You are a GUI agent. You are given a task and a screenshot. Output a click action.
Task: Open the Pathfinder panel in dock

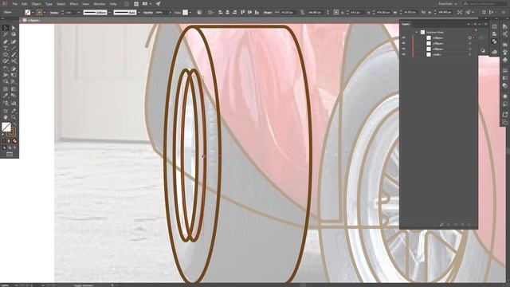494,41
